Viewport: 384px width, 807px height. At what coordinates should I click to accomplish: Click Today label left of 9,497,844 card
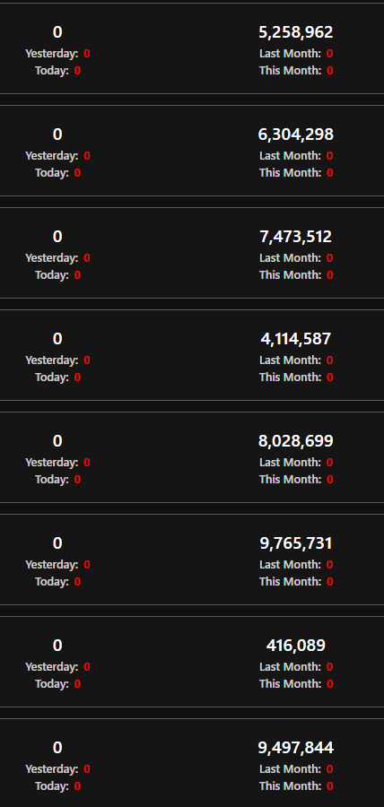[x=52, y=785]
